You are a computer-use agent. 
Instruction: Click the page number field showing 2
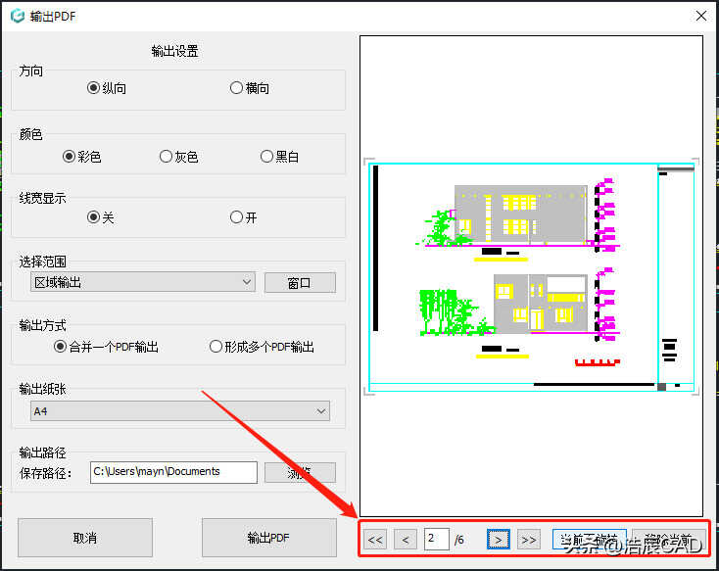click(x=436, y=539)
